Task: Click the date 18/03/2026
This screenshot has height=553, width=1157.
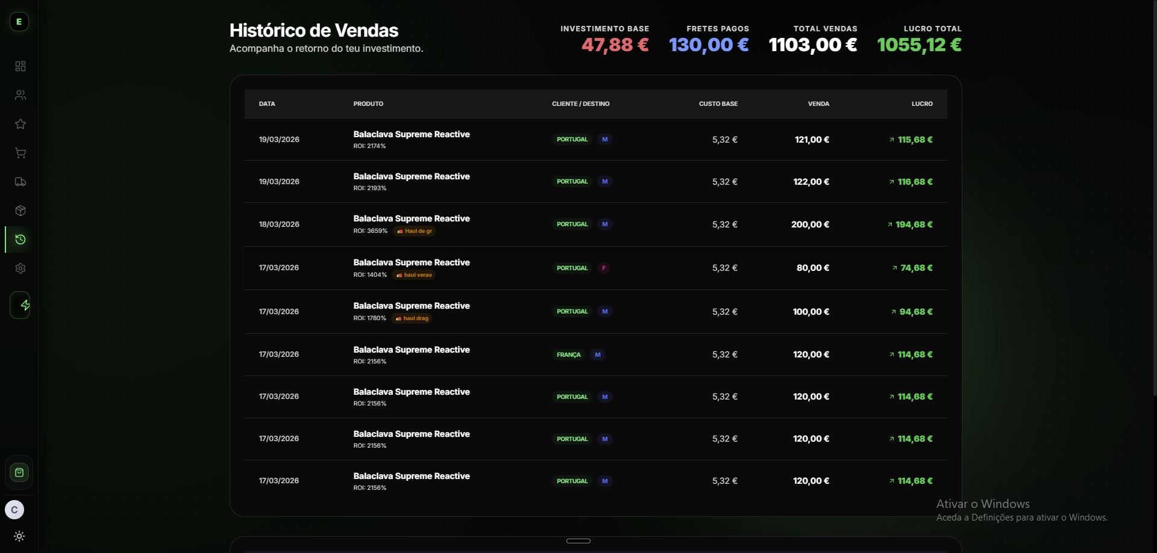Action: pos(279,224)
